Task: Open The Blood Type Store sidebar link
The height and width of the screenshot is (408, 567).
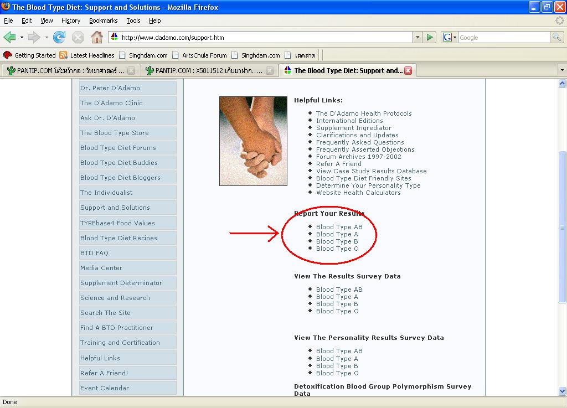Action: pyautogui.click(x=128, y=133)
